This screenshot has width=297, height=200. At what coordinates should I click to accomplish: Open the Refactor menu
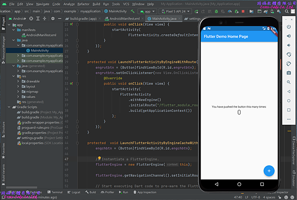click(83, 3)
